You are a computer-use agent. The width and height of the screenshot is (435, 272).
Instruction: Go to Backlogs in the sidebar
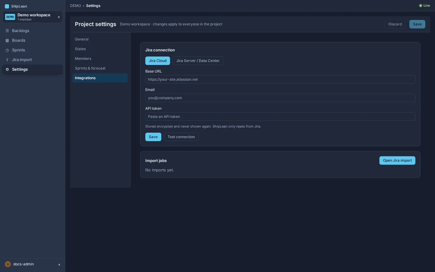(32, 31)
